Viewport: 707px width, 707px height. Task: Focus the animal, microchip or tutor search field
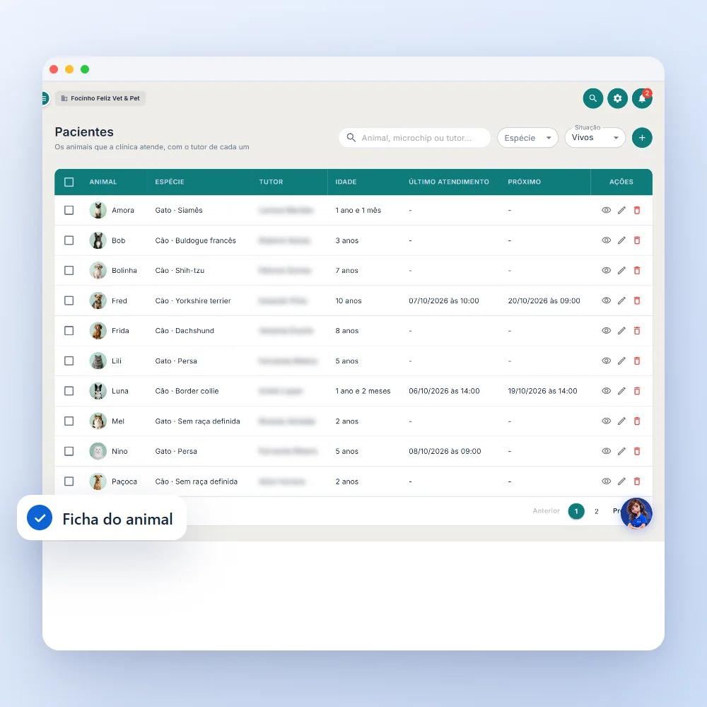414,138
